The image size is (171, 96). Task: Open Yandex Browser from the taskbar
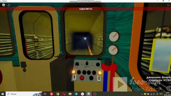pyautogui.click(x=83, y=94)
